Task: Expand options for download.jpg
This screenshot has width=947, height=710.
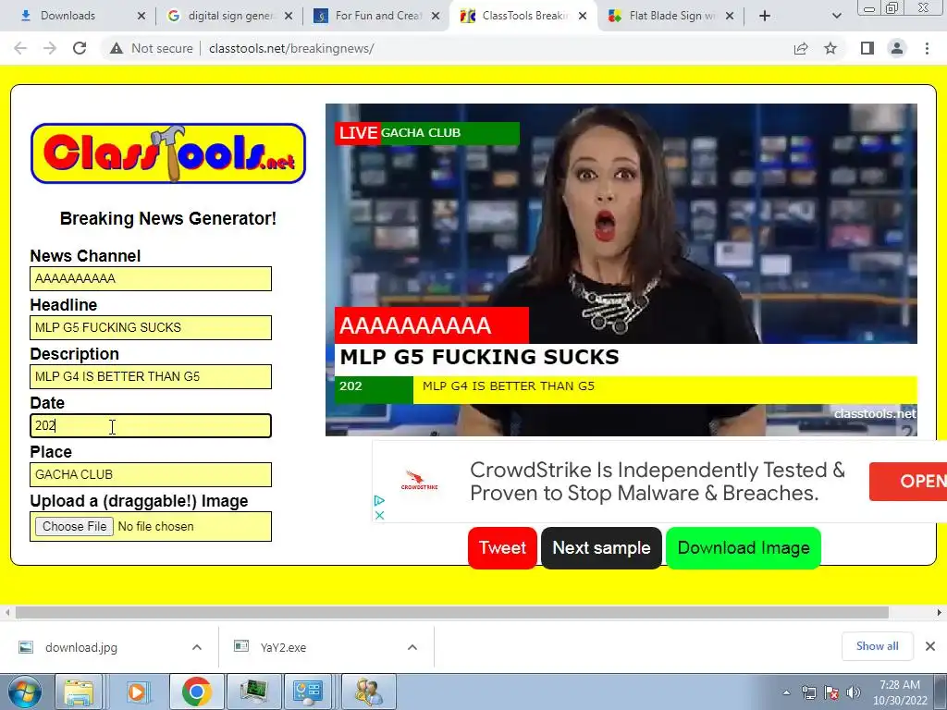Action: [x=197, y=647]
